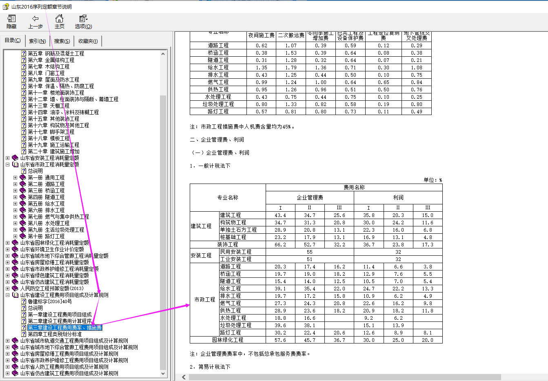548x381 pixels.
Task: Click the tree scroll down arrow
Action: click(163, 373)
